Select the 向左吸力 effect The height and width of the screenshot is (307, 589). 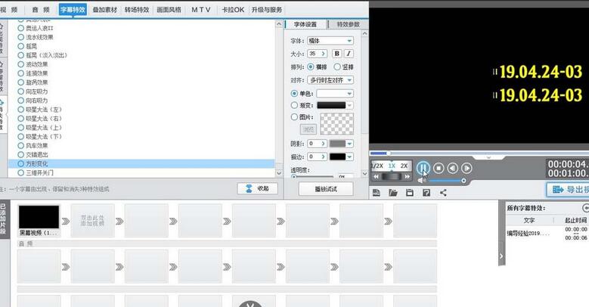[x=33, y=91]
